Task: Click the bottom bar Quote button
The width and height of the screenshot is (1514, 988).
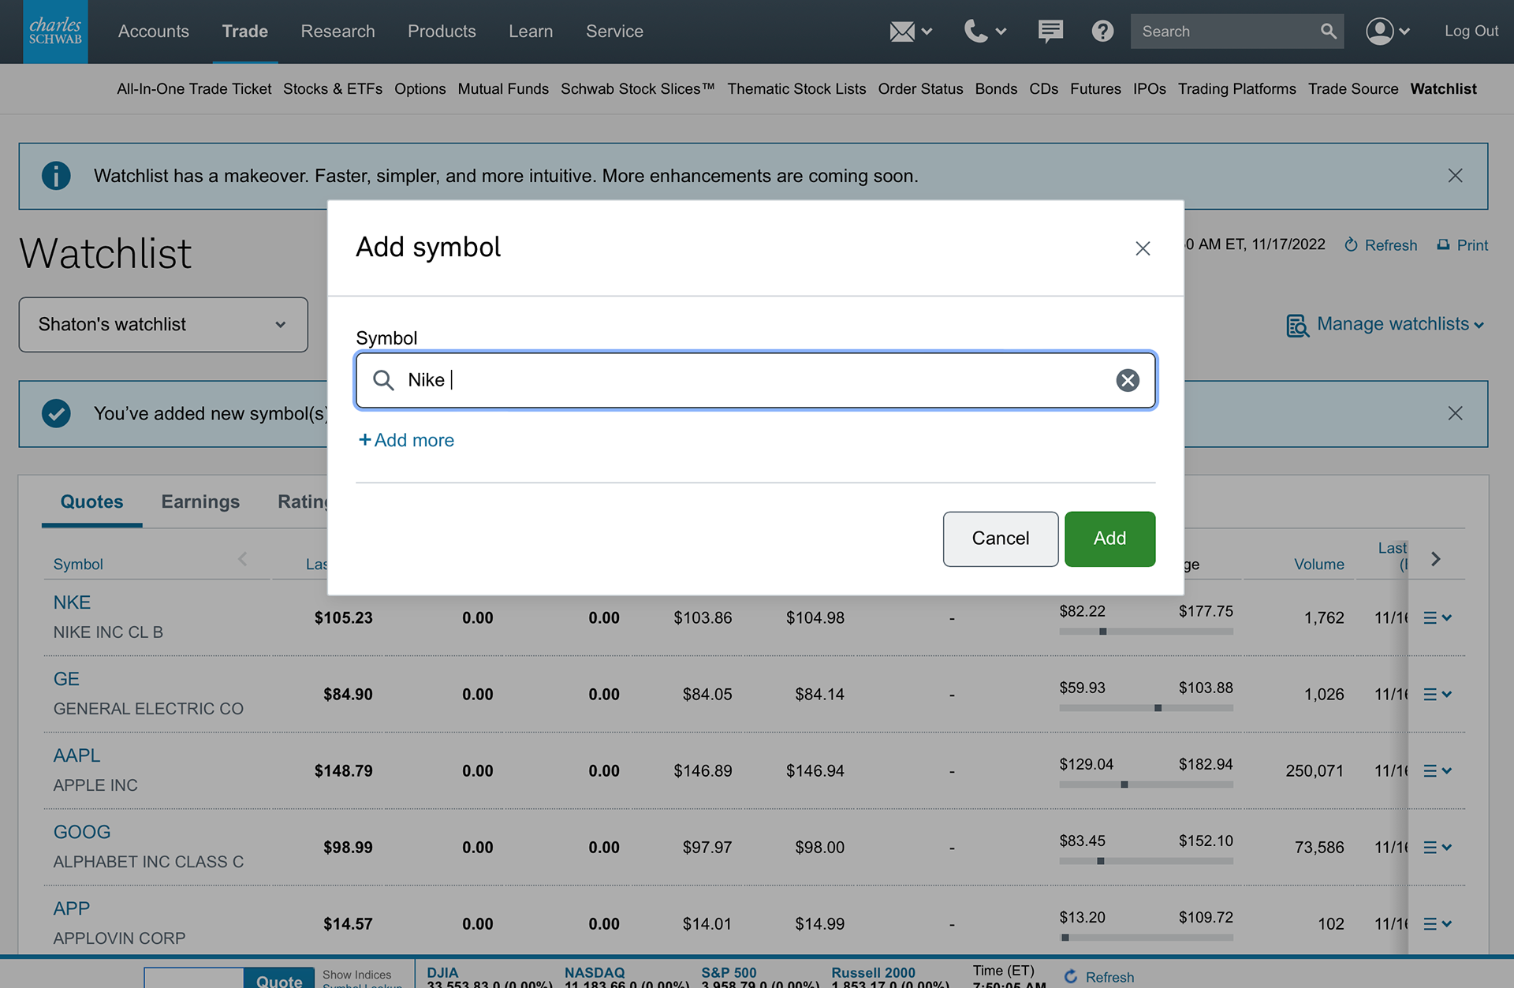Action: pyautogui.click(x=279, y=979)
